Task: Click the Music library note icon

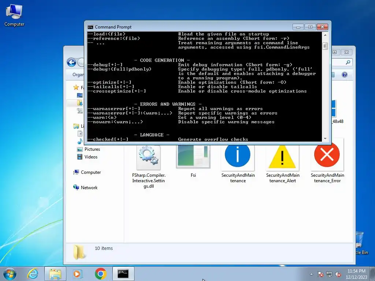Action: [x=80, y=141]
